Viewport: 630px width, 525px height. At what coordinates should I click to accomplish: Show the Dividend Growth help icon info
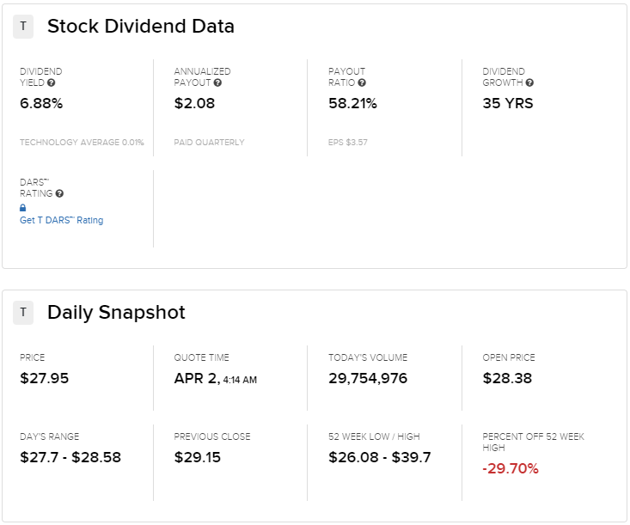pos(529,83)
